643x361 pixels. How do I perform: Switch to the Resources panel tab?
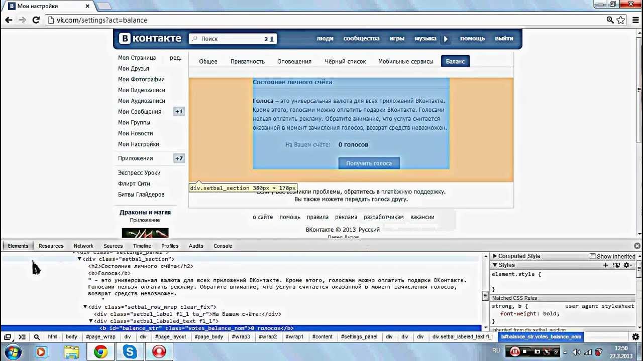click(x=51, y=246)
